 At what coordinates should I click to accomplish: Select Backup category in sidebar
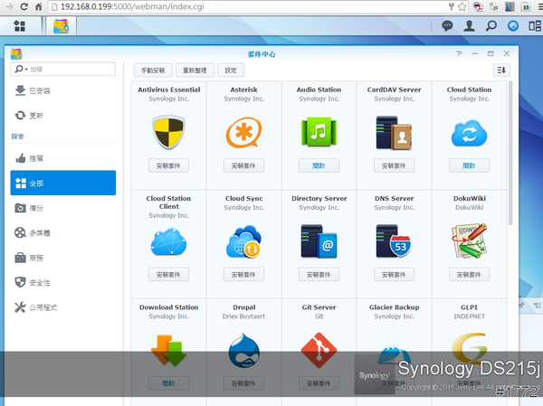click(63, 208)
